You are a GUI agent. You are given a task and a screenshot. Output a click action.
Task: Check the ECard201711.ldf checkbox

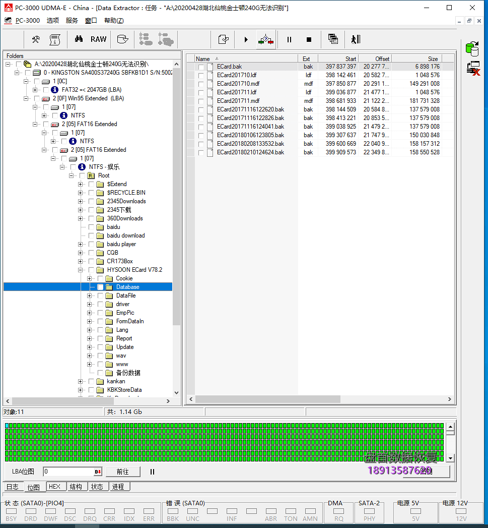(x=201, y=93)
